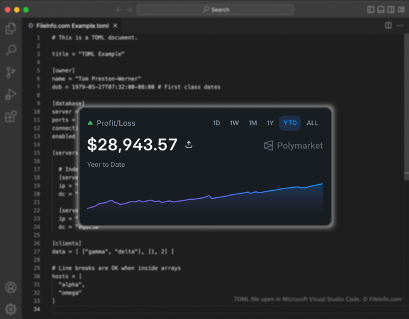Click the title = "TOML Example" line
The width and height of the screenshot is (409, 319).
click(88, 54)
